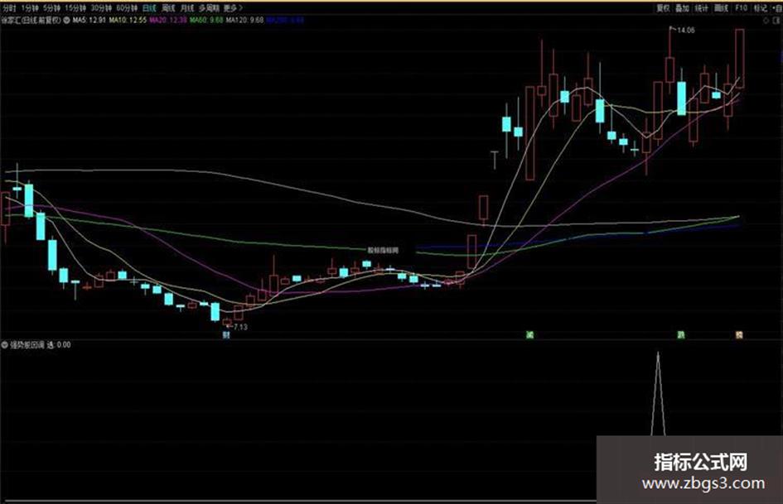This screenshot has width=783, height=504.
Task: Select the 60分钟 period tab
Action: pos(127,8)
